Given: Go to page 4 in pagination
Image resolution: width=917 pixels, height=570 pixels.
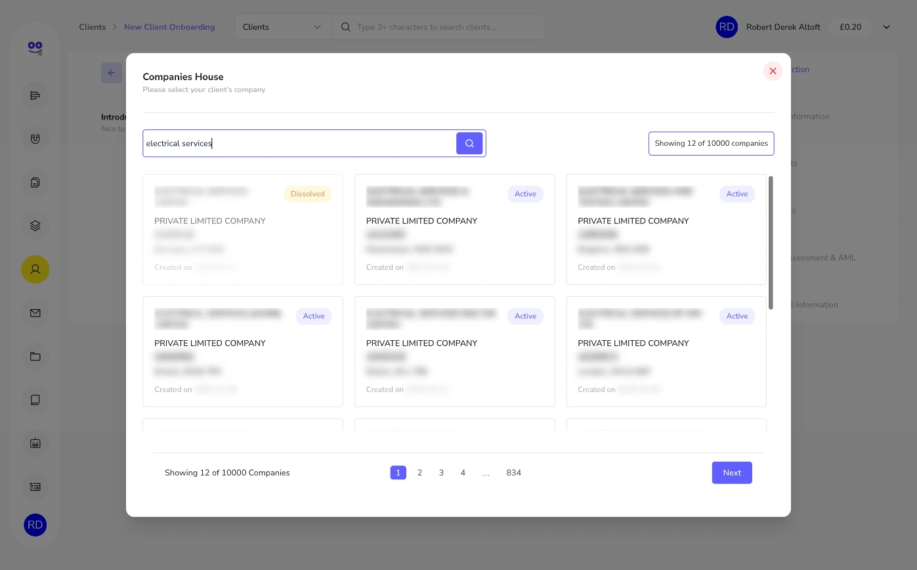Looking at the screenshot, I should 463,473.
